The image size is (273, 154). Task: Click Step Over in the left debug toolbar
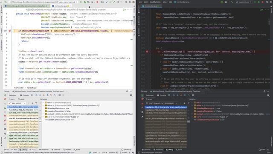click(36, 95)
